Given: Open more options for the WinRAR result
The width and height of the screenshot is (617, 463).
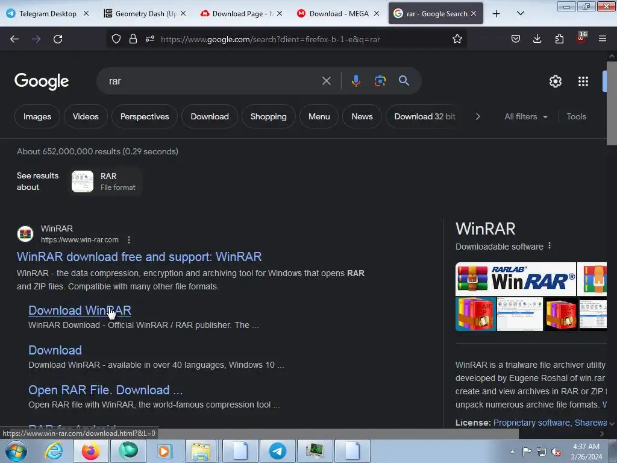Looking at the screenshot, I should [x=129, y=240].
